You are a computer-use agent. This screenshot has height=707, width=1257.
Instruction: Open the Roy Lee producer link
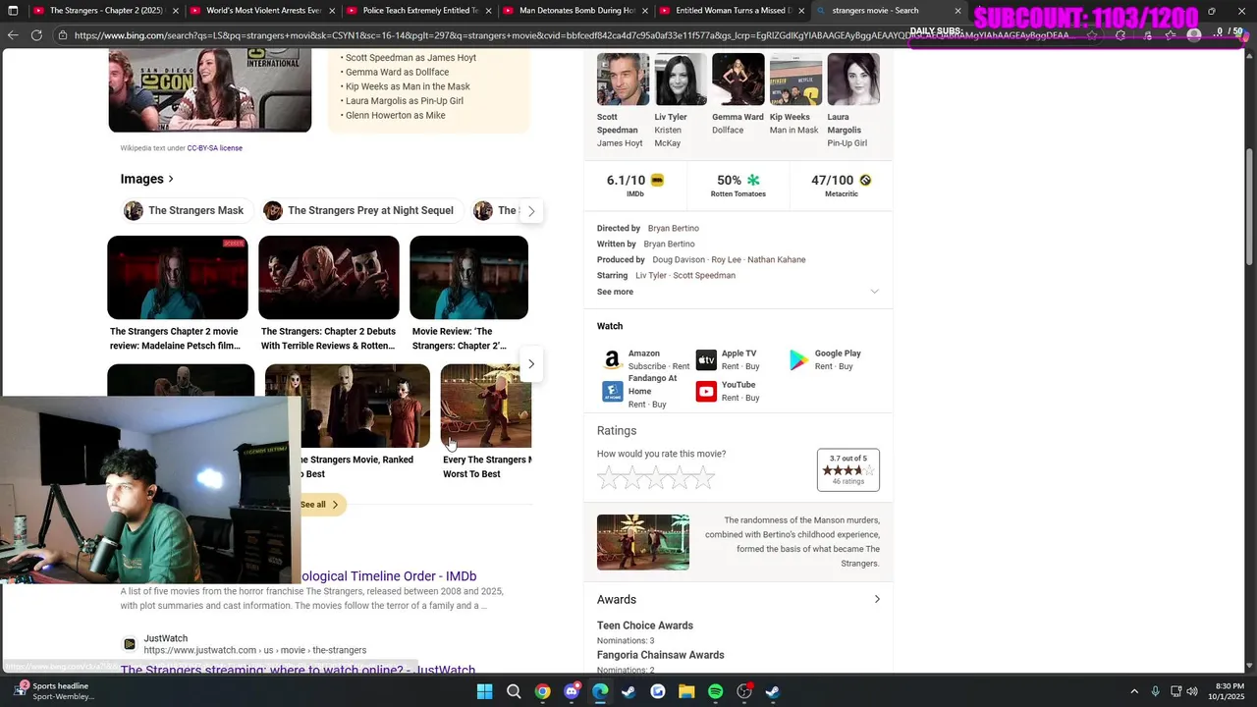pyautogui.click(x=726, y=259)
